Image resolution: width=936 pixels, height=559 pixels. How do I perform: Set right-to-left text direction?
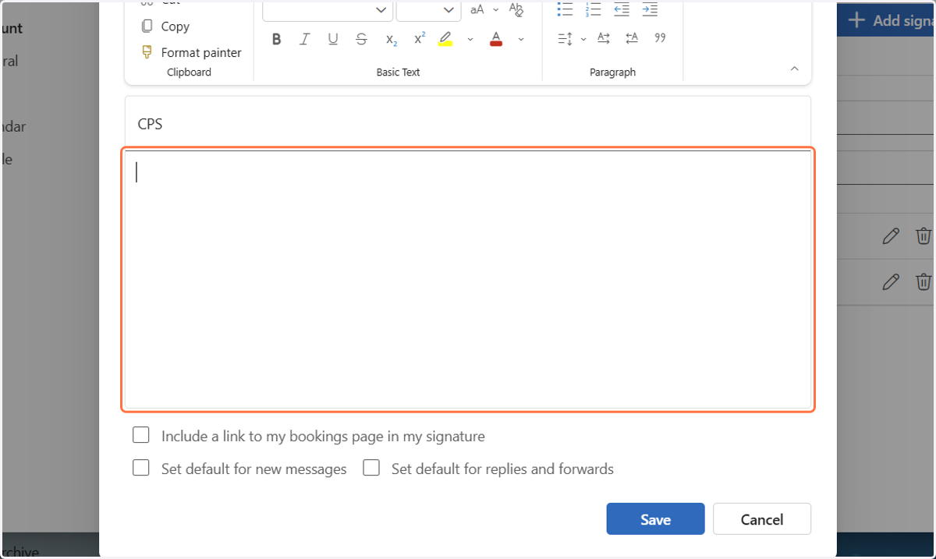coord(632,37)
